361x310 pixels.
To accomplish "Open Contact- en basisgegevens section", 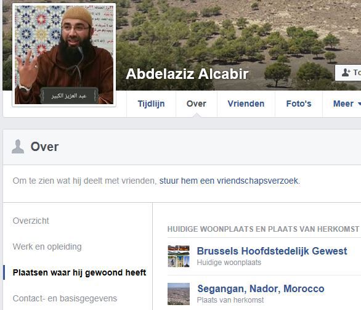I will pyautogui.click(x=65, y=298).
